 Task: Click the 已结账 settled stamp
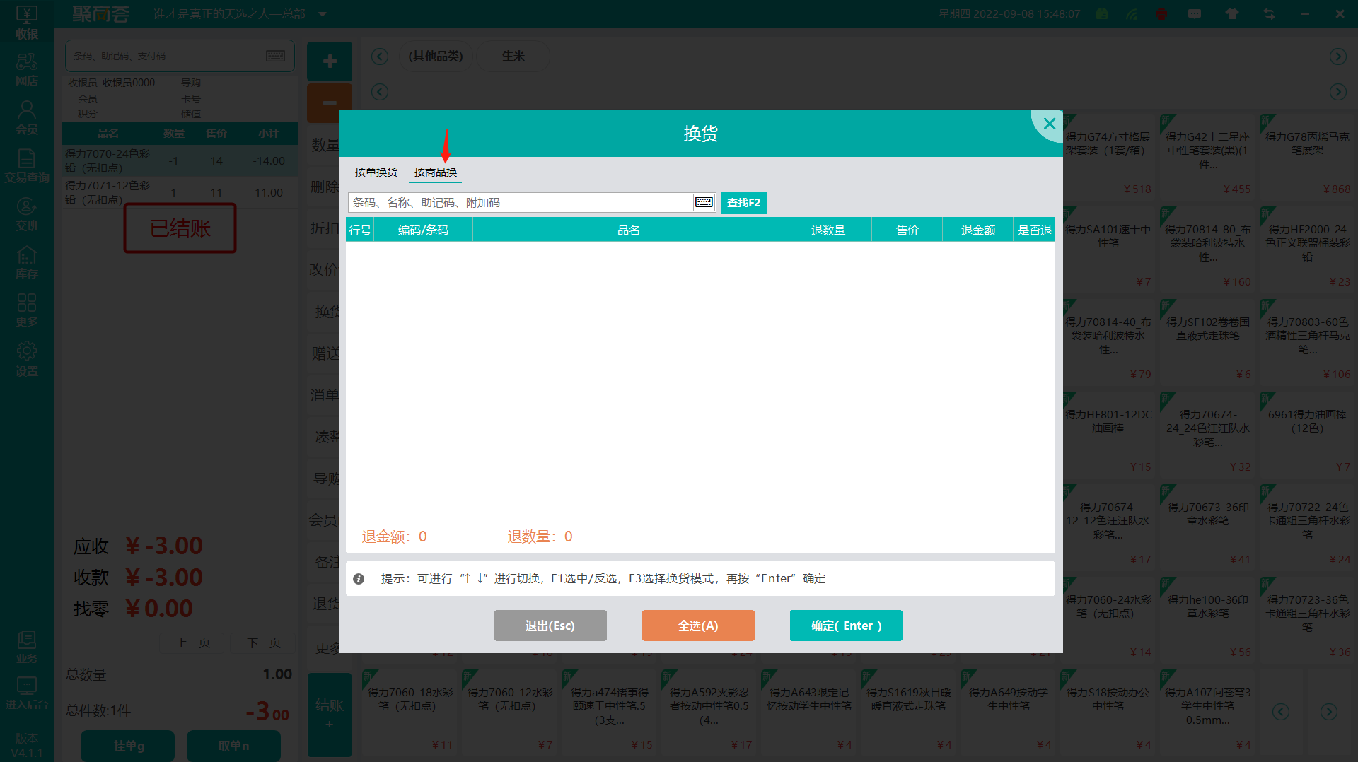pyautogui.click(x=180, y=228)
